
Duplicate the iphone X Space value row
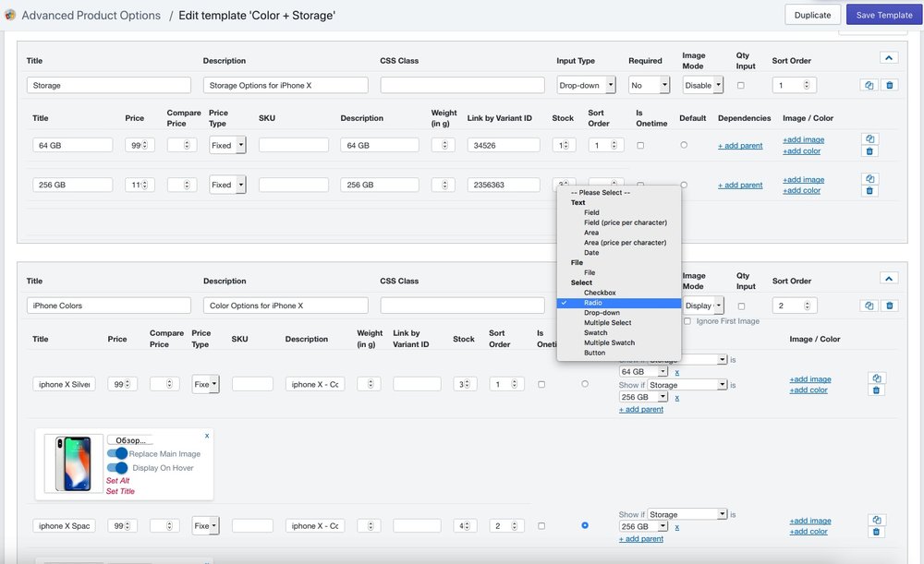(x=876, y=520)
